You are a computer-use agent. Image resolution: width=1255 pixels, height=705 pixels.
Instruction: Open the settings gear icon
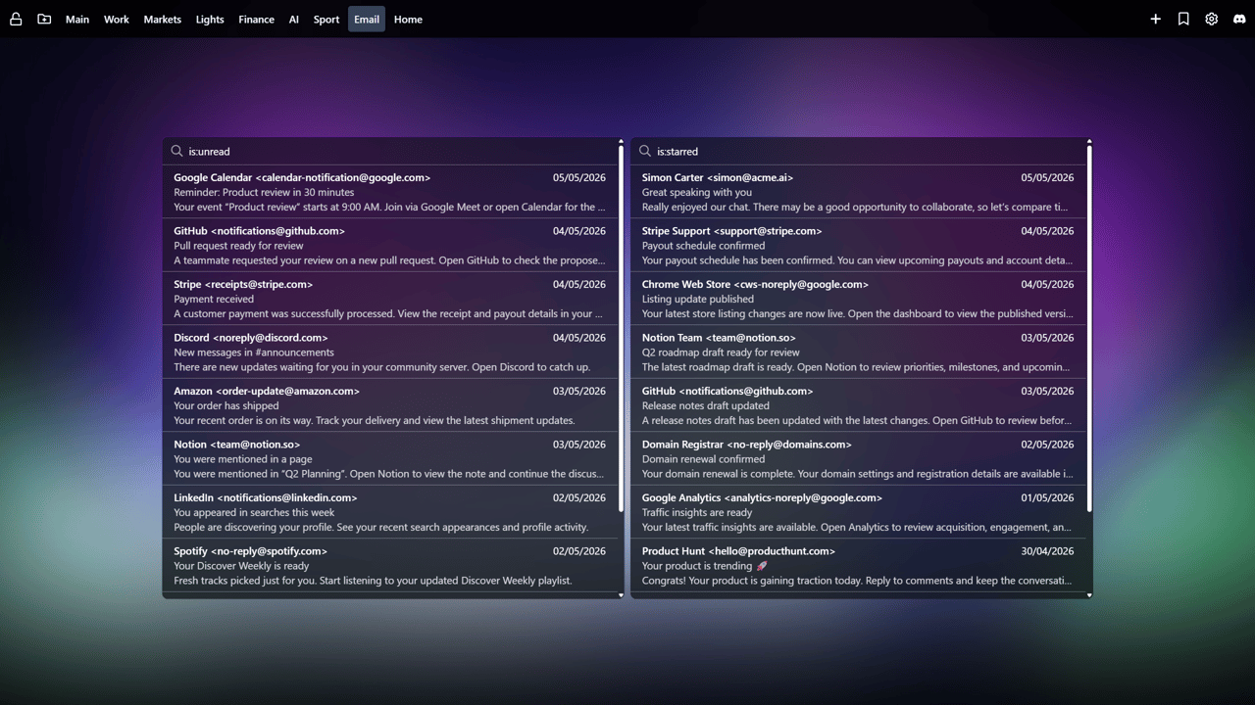pos(1212,19)
